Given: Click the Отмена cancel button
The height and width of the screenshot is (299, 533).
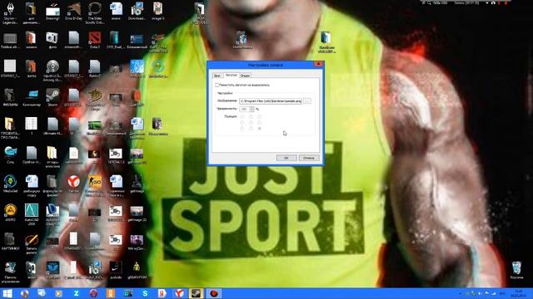Looking at the screenshot, I should pyautogui.click(x=309, y=158).
